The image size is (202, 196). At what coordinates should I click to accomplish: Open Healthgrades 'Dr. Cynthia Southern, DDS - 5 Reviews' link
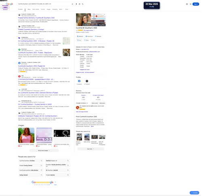36,41
